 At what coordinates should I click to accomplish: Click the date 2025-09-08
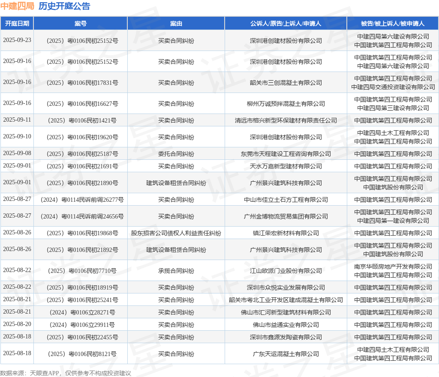click(17, 153)
